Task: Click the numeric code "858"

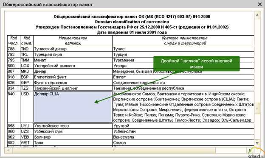Action: point(11,126)
